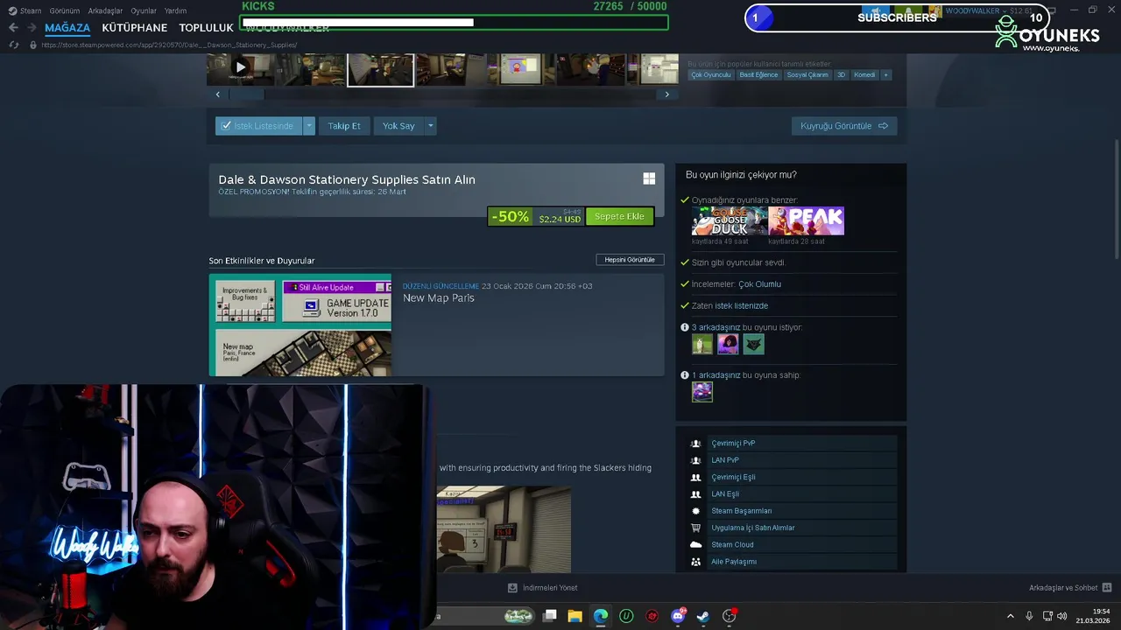1121x630 pixels.
Task: Open the Oyunlar menu
Action: pyautogui.click(x=144, y=10)
